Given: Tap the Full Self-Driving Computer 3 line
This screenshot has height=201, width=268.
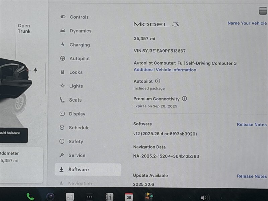Looking at the screenshot, I should 185,63.
